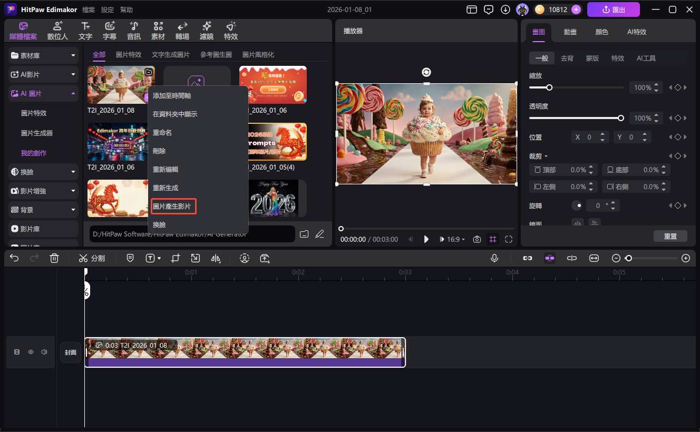Select the T2I_2026_01_06 thumbnail
The height and width of the screenshot is (432, 700).
coord(118,141)
